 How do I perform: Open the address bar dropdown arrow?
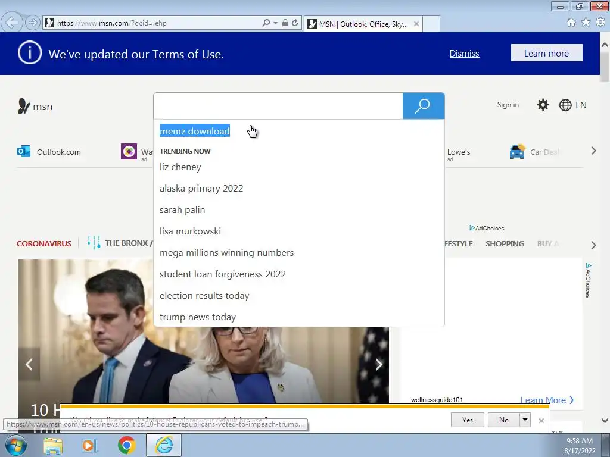tap(275, 23)
